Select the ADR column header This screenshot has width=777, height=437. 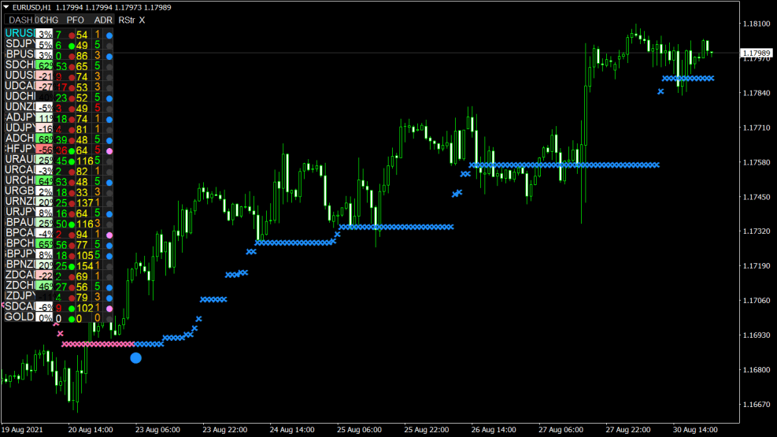click(x=103, y=20)
